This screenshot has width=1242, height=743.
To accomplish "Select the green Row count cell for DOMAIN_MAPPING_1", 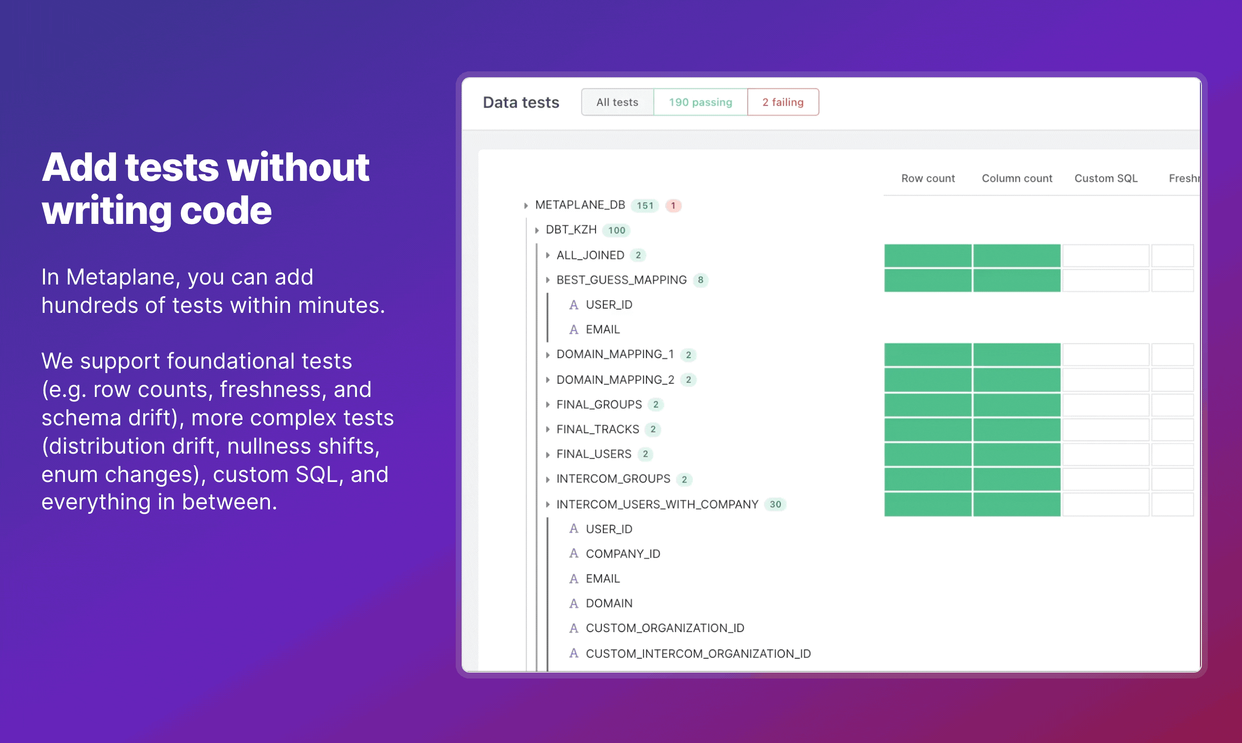I will 928,354.
